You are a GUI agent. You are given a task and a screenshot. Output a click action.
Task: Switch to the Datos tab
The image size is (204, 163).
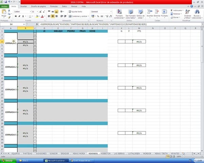(64, 6)
